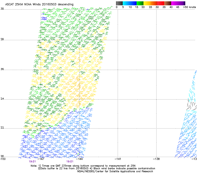Click the >50 knots legend label

189,7
